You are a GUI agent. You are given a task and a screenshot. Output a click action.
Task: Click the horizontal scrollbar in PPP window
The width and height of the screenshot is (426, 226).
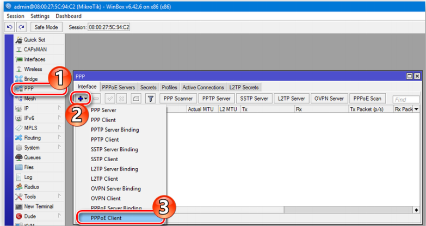coord(349,210)
